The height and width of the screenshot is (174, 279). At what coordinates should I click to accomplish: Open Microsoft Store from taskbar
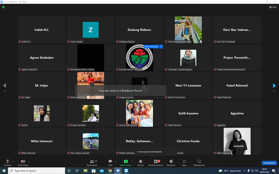[x=93, y=171]
